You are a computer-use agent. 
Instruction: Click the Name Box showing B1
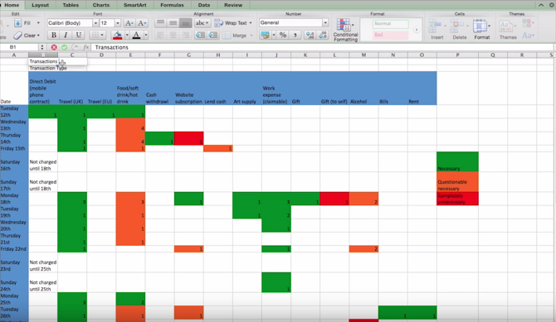(x=20, y=47)
